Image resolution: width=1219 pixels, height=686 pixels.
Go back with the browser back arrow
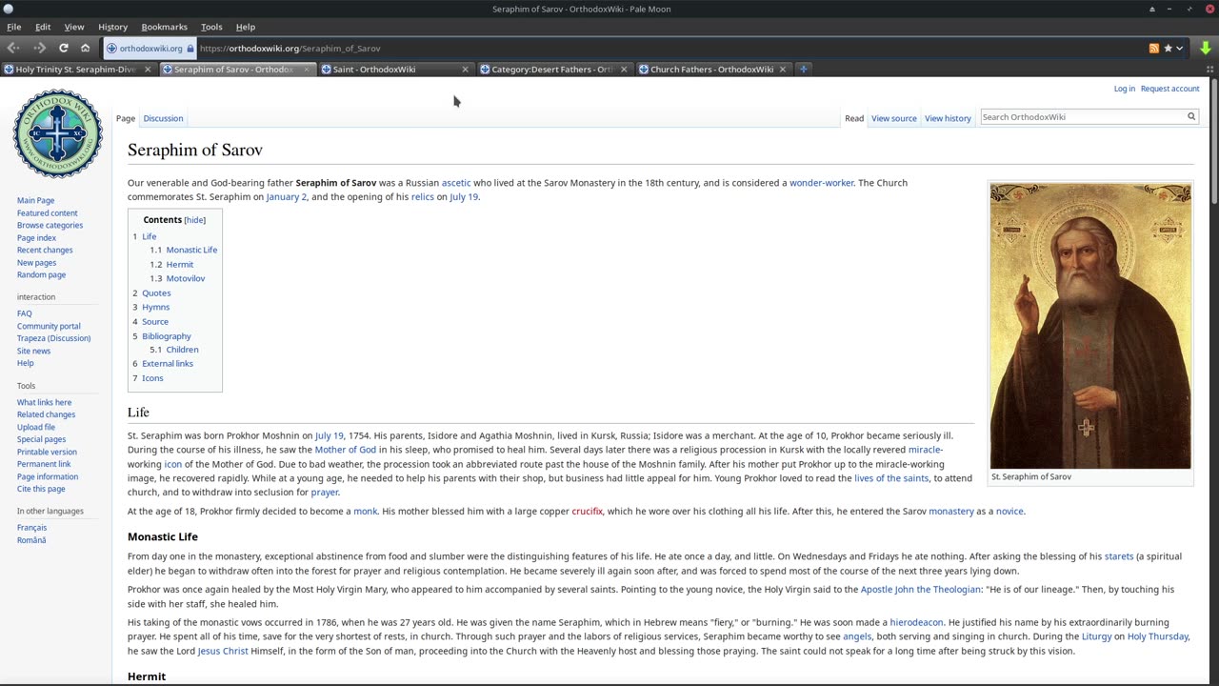13,48
